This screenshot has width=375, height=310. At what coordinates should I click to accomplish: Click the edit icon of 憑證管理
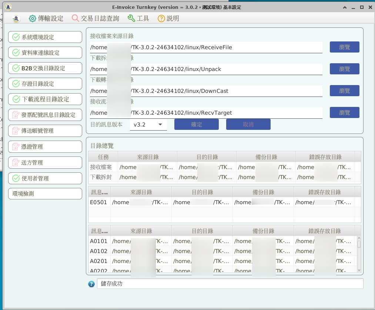pos(16,146)
